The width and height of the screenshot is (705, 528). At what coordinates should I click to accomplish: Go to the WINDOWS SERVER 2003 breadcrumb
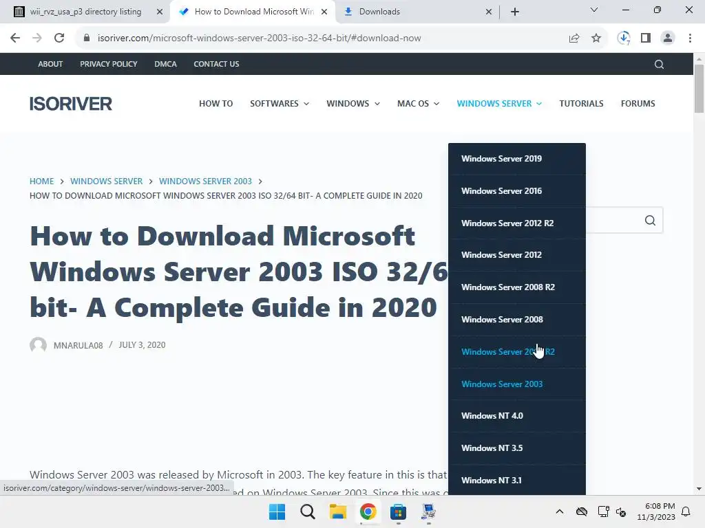[205, 181]
